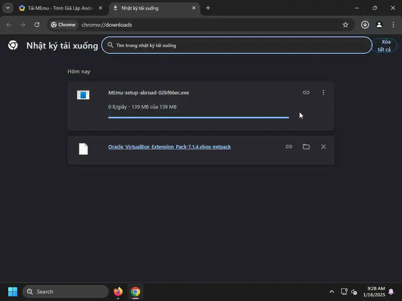
Task: Click the chrome://downloads address bar
Action: [201, 25]
